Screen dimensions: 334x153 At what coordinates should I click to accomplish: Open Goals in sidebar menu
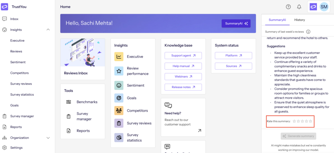coord(14,105)
